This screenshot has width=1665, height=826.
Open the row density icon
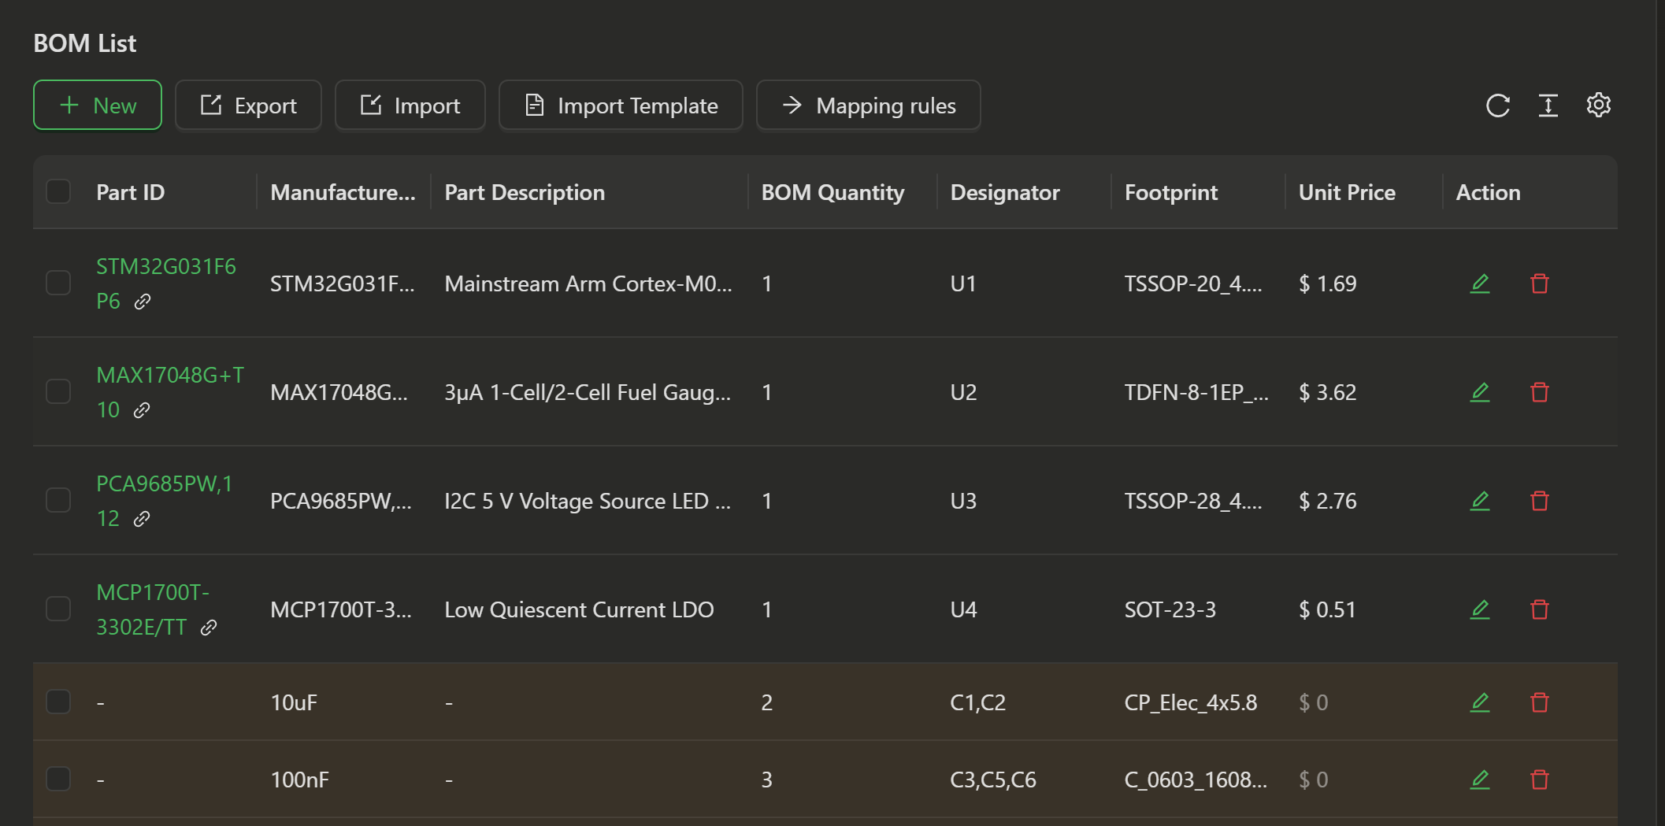(x=1548, y=106)
